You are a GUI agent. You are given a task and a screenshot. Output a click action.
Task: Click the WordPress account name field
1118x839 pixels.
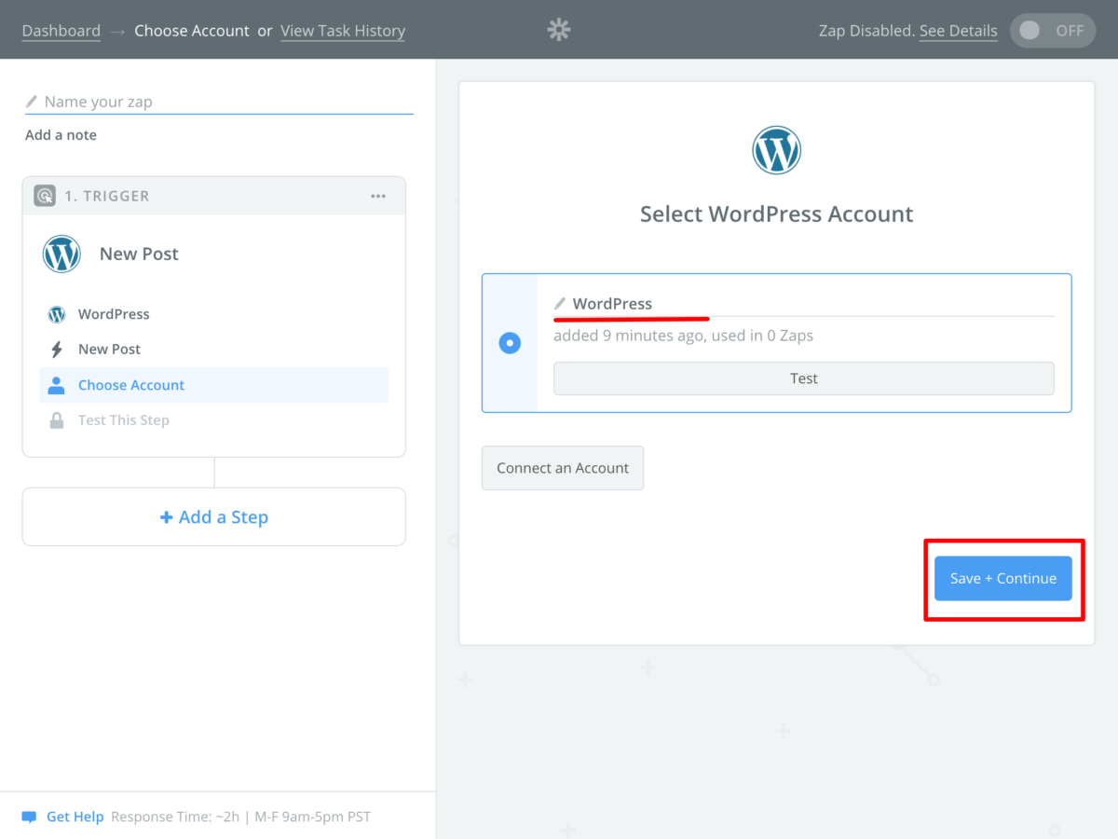point(804,304)
